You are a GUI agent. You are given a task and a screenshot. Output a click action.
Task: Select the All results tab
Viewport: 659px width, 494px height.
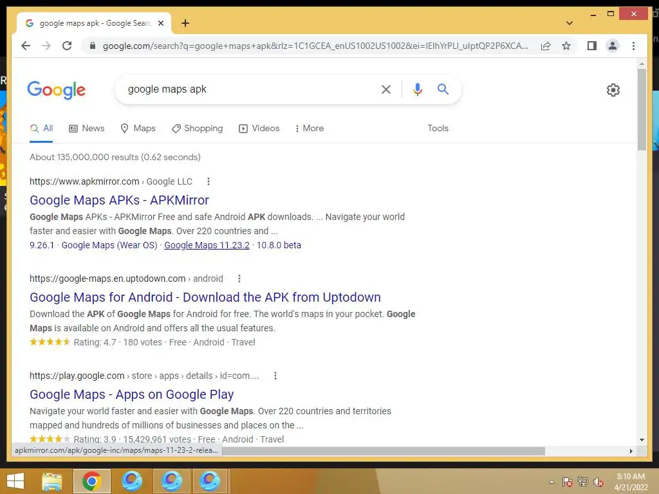pyautogui.click(x=41, y=128)
